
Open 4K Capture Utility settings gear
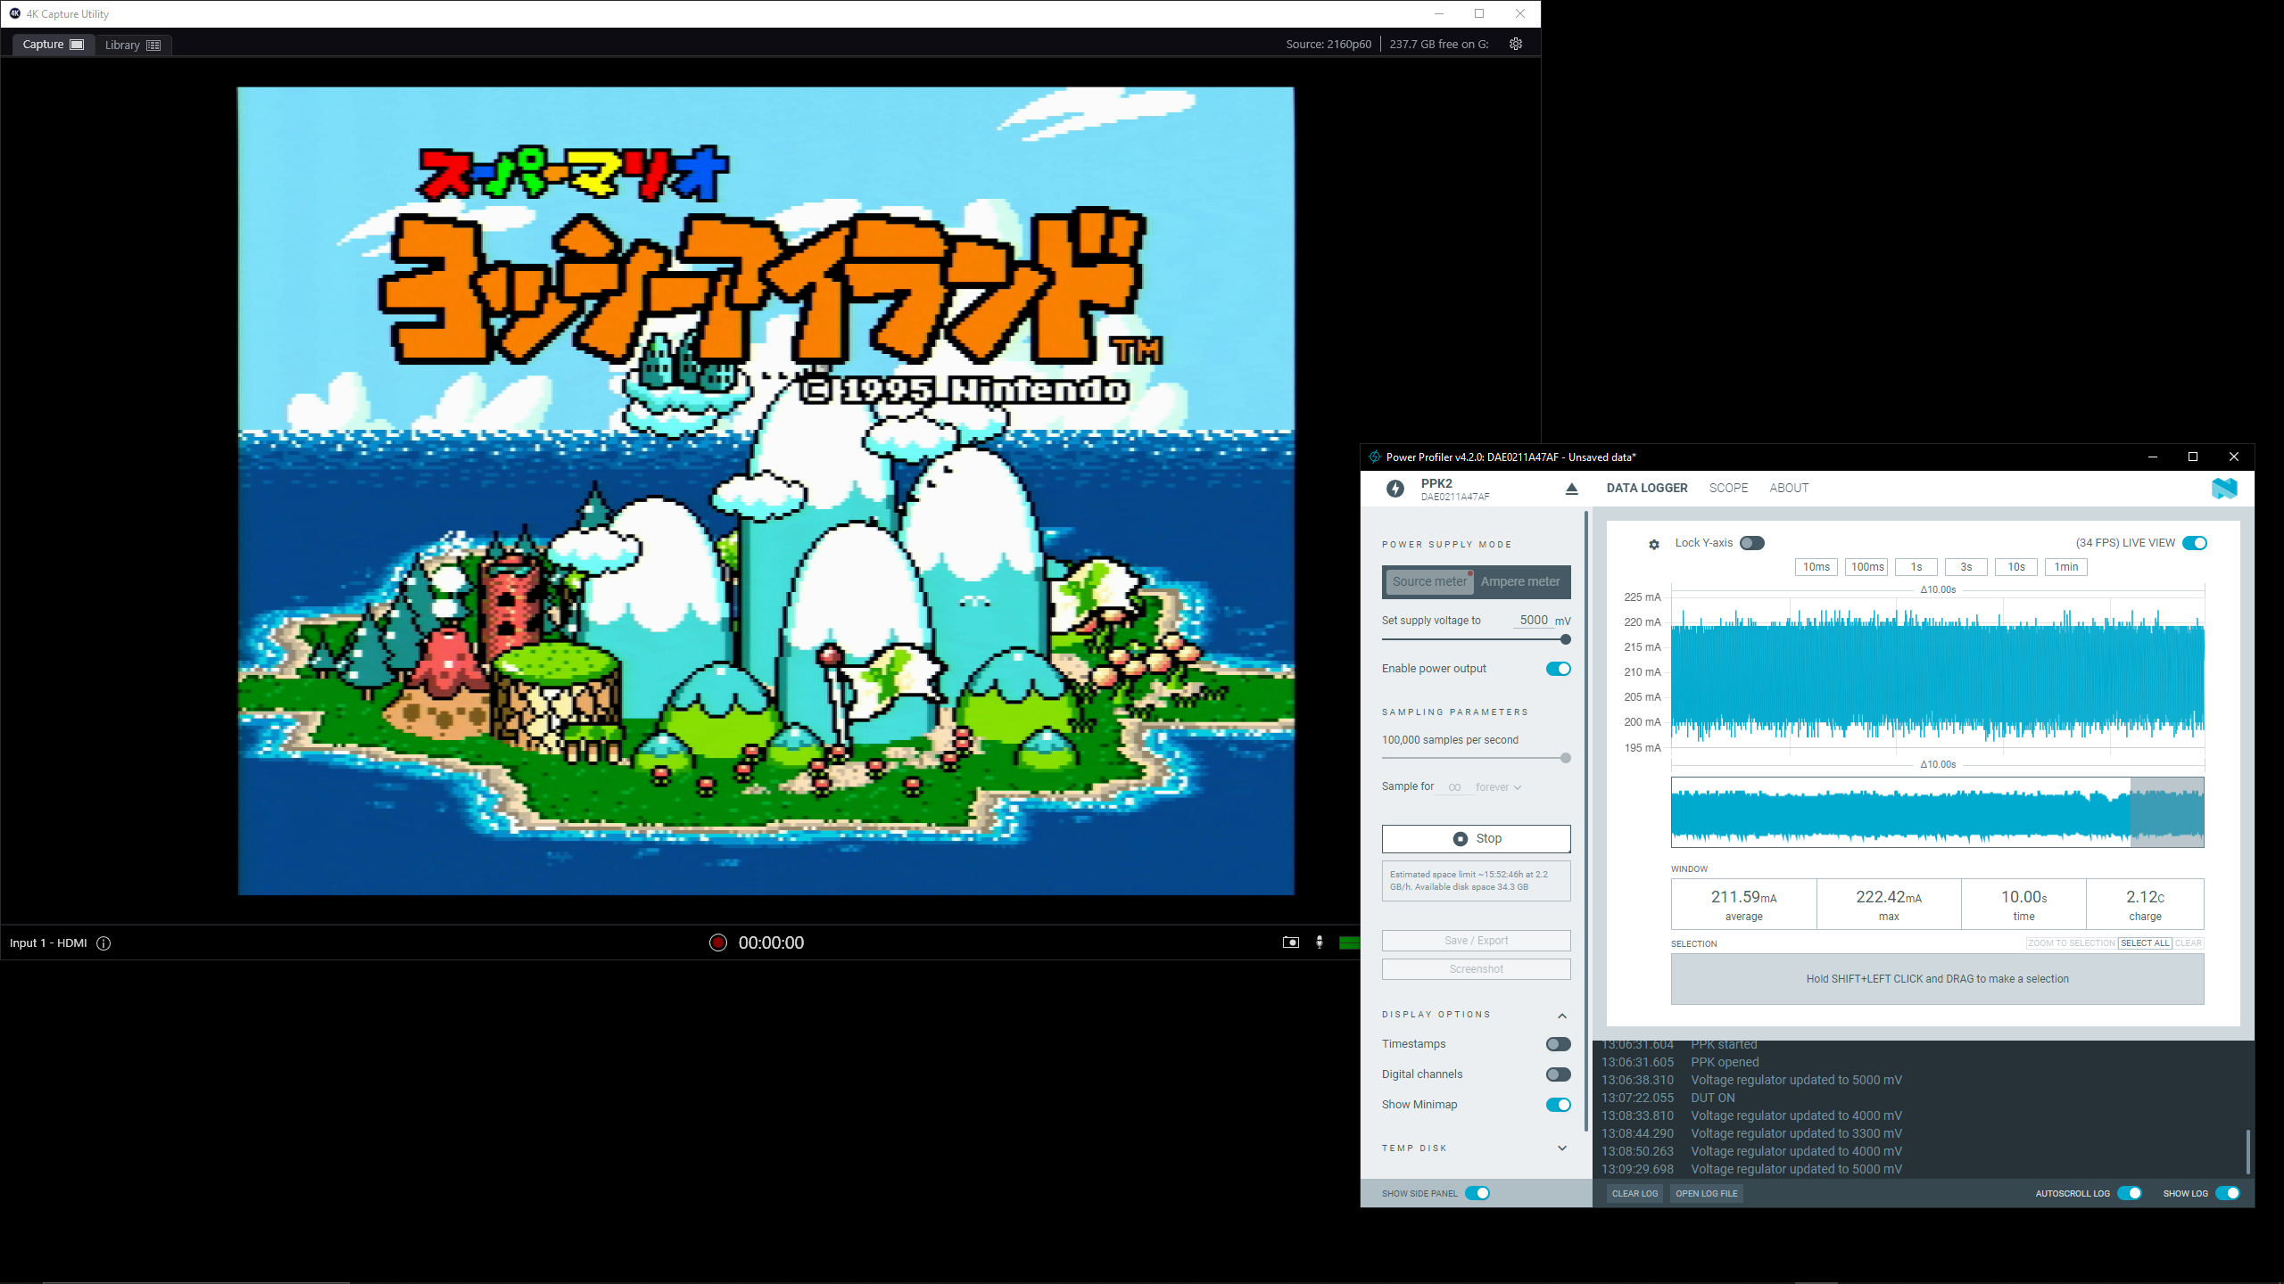[x=1516, y=44]
